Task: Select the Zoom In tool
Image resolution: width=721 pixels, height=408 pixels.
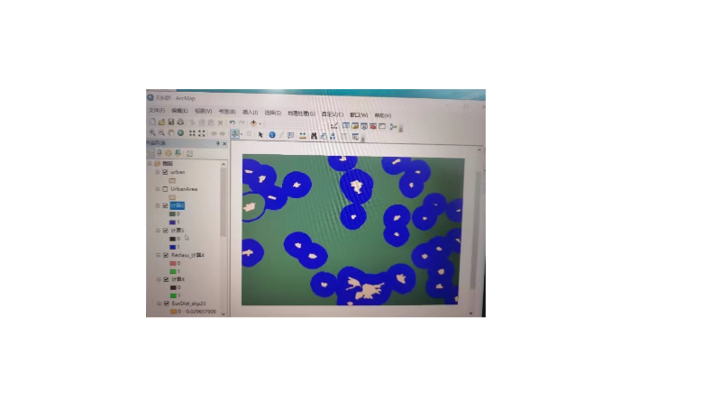Action: [151, 133]
